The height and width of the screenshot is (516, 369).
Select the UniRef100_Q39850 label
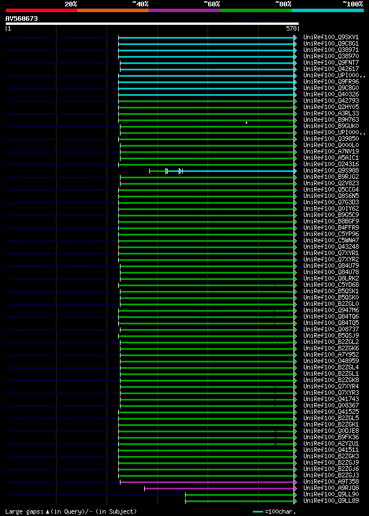[331, 139]
